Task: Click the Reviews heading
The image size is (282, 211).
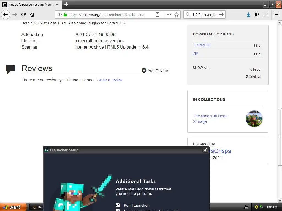Action: [x=37, y=68]
